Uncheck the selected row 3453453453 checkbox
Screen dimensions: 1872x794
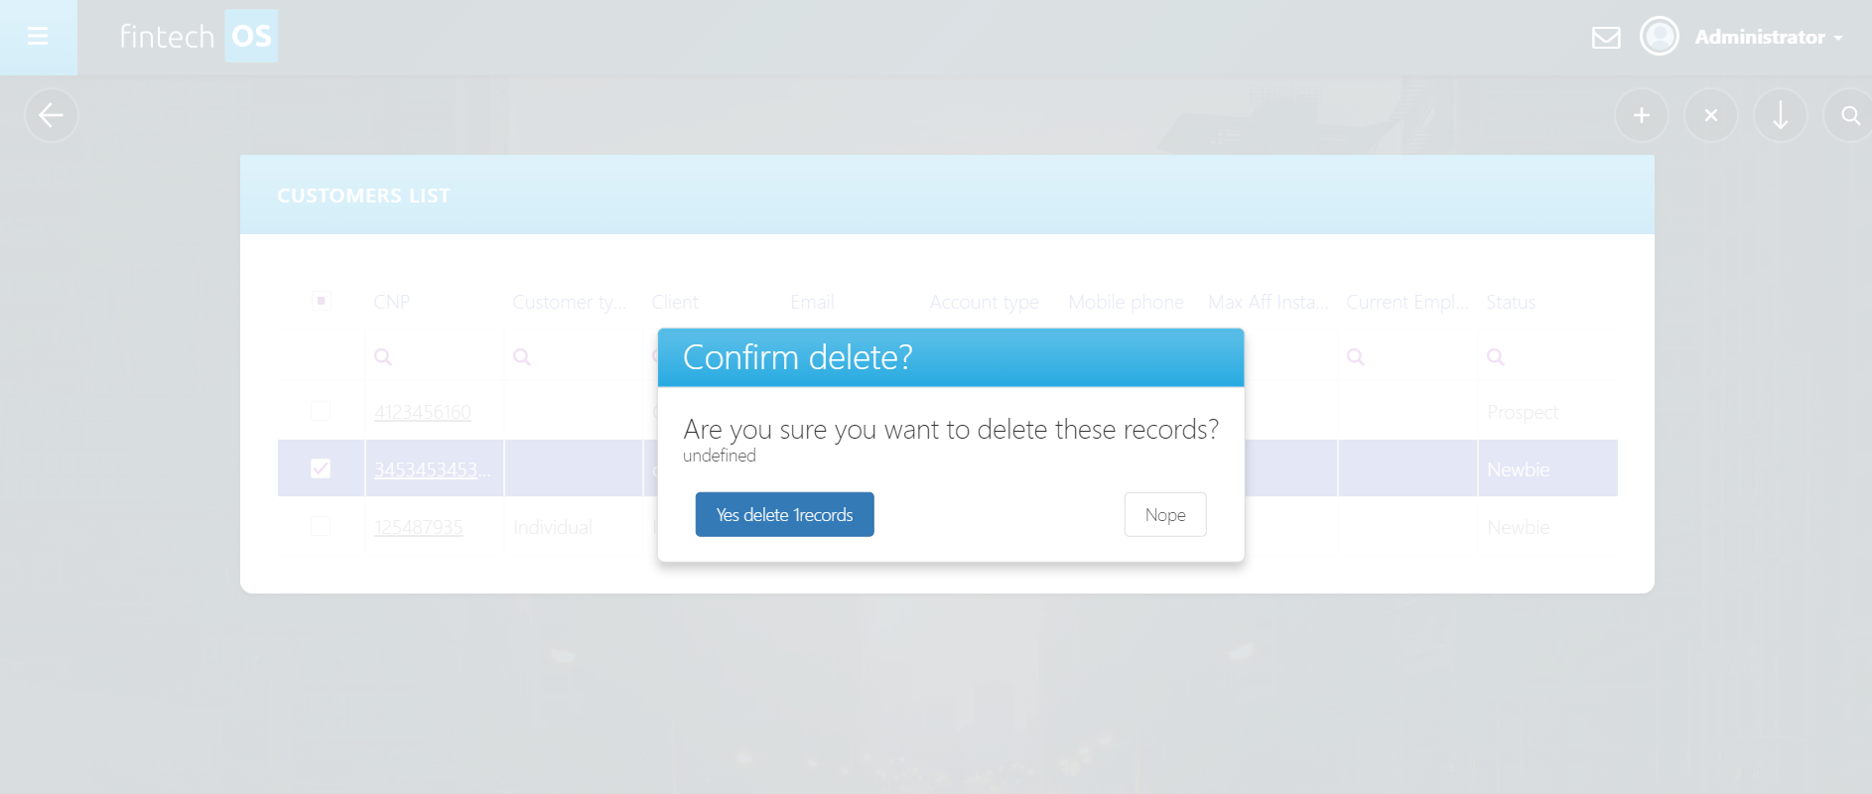[320, 466]
